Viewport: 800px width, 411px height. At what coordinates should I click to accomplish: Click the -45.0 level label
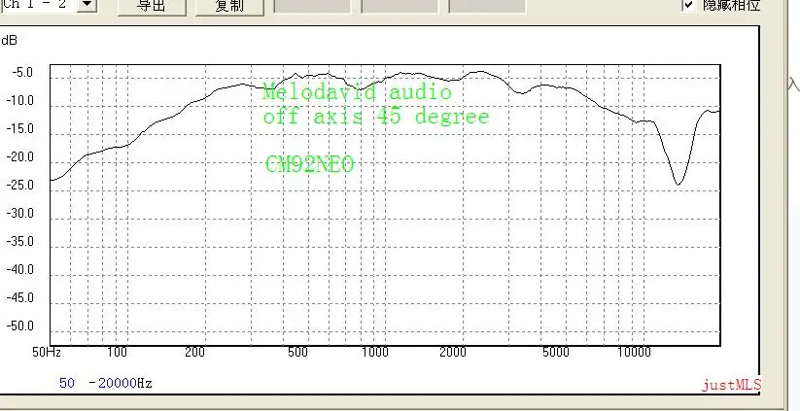click(x=19, y=297)
